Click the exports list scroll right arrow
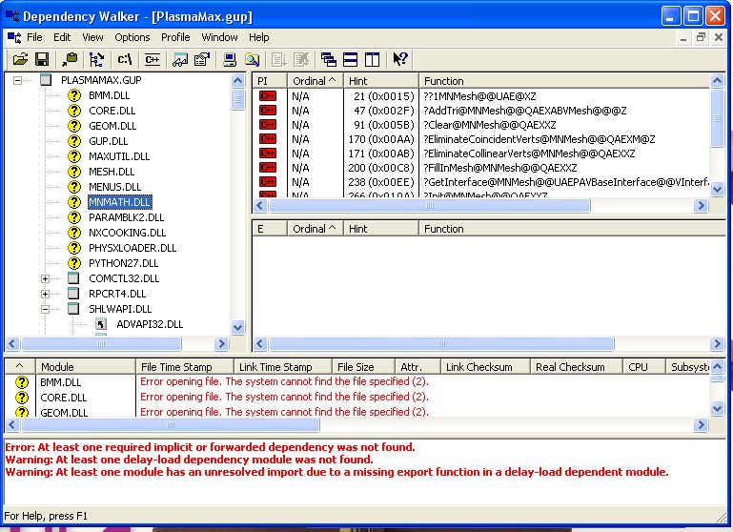 click(717, 344)
